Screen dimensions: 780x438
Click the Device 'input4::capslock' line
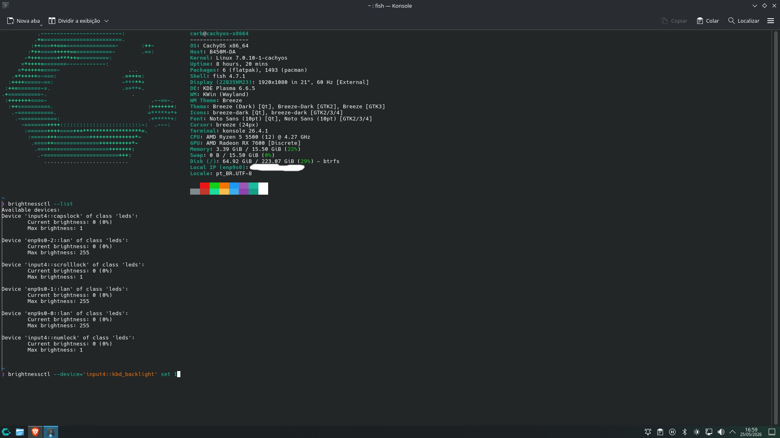(70, 216)
